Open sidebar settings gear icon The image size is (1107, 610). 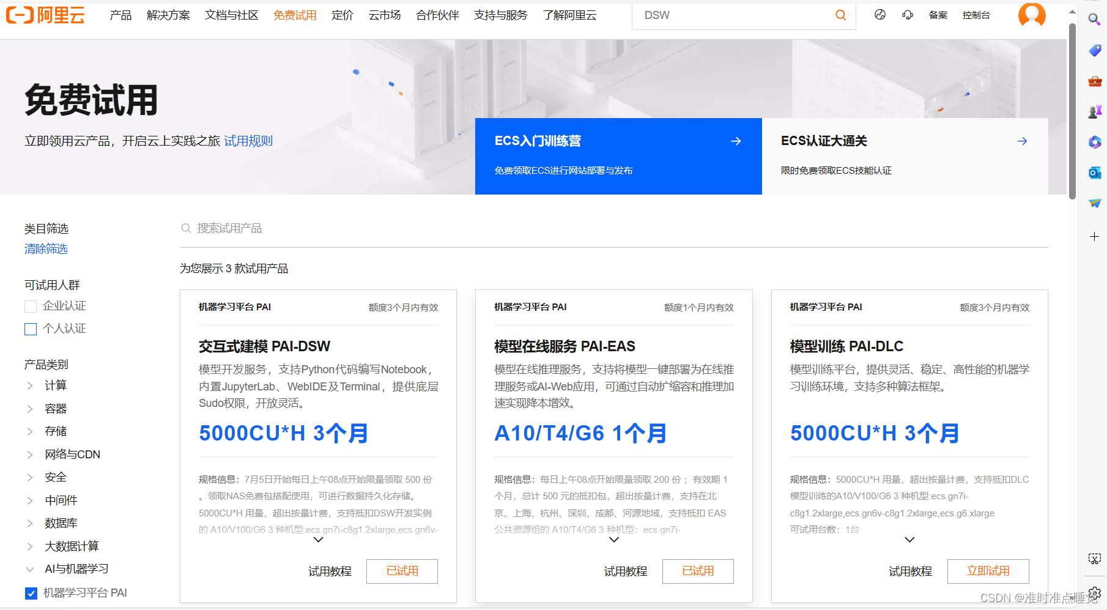point(1094,593)
